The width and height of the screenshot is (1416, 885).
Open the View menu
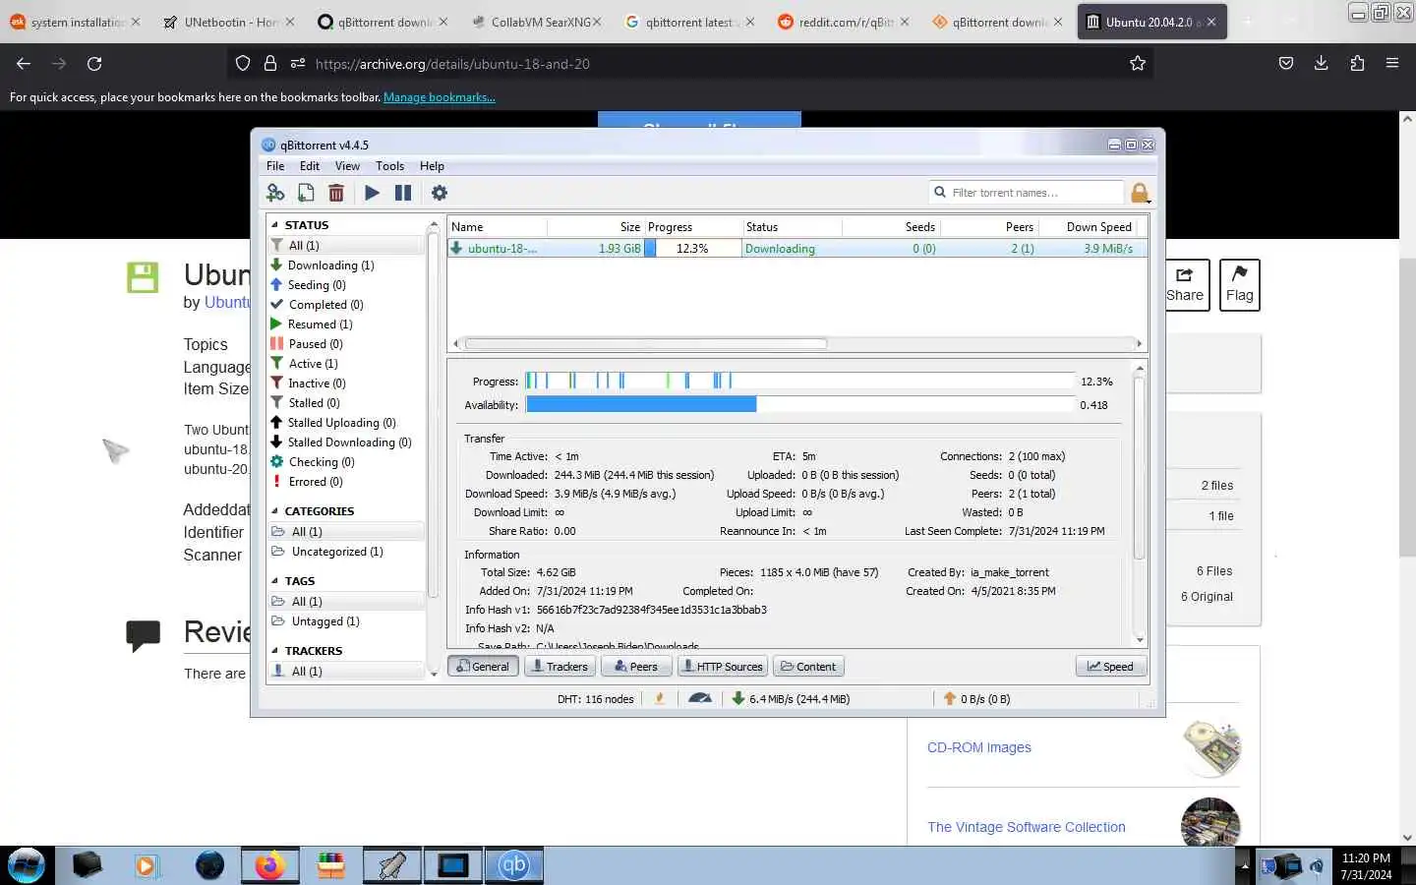click(347, 166)
